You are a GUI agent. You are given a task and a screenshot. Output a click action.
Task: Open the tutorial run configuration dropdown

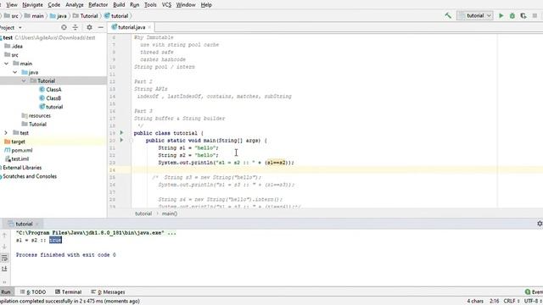coord(475,15)
